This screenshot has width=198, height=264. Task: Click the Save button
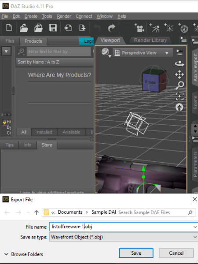pos(136,253)
